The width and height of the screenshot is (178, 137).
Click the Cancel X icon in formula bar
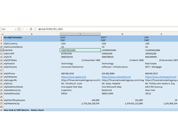23,29
